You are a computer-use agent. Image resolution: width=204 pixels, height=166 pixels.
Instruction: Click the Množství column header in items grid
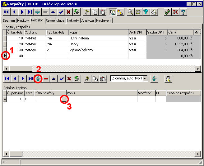[x=146, y=93]
